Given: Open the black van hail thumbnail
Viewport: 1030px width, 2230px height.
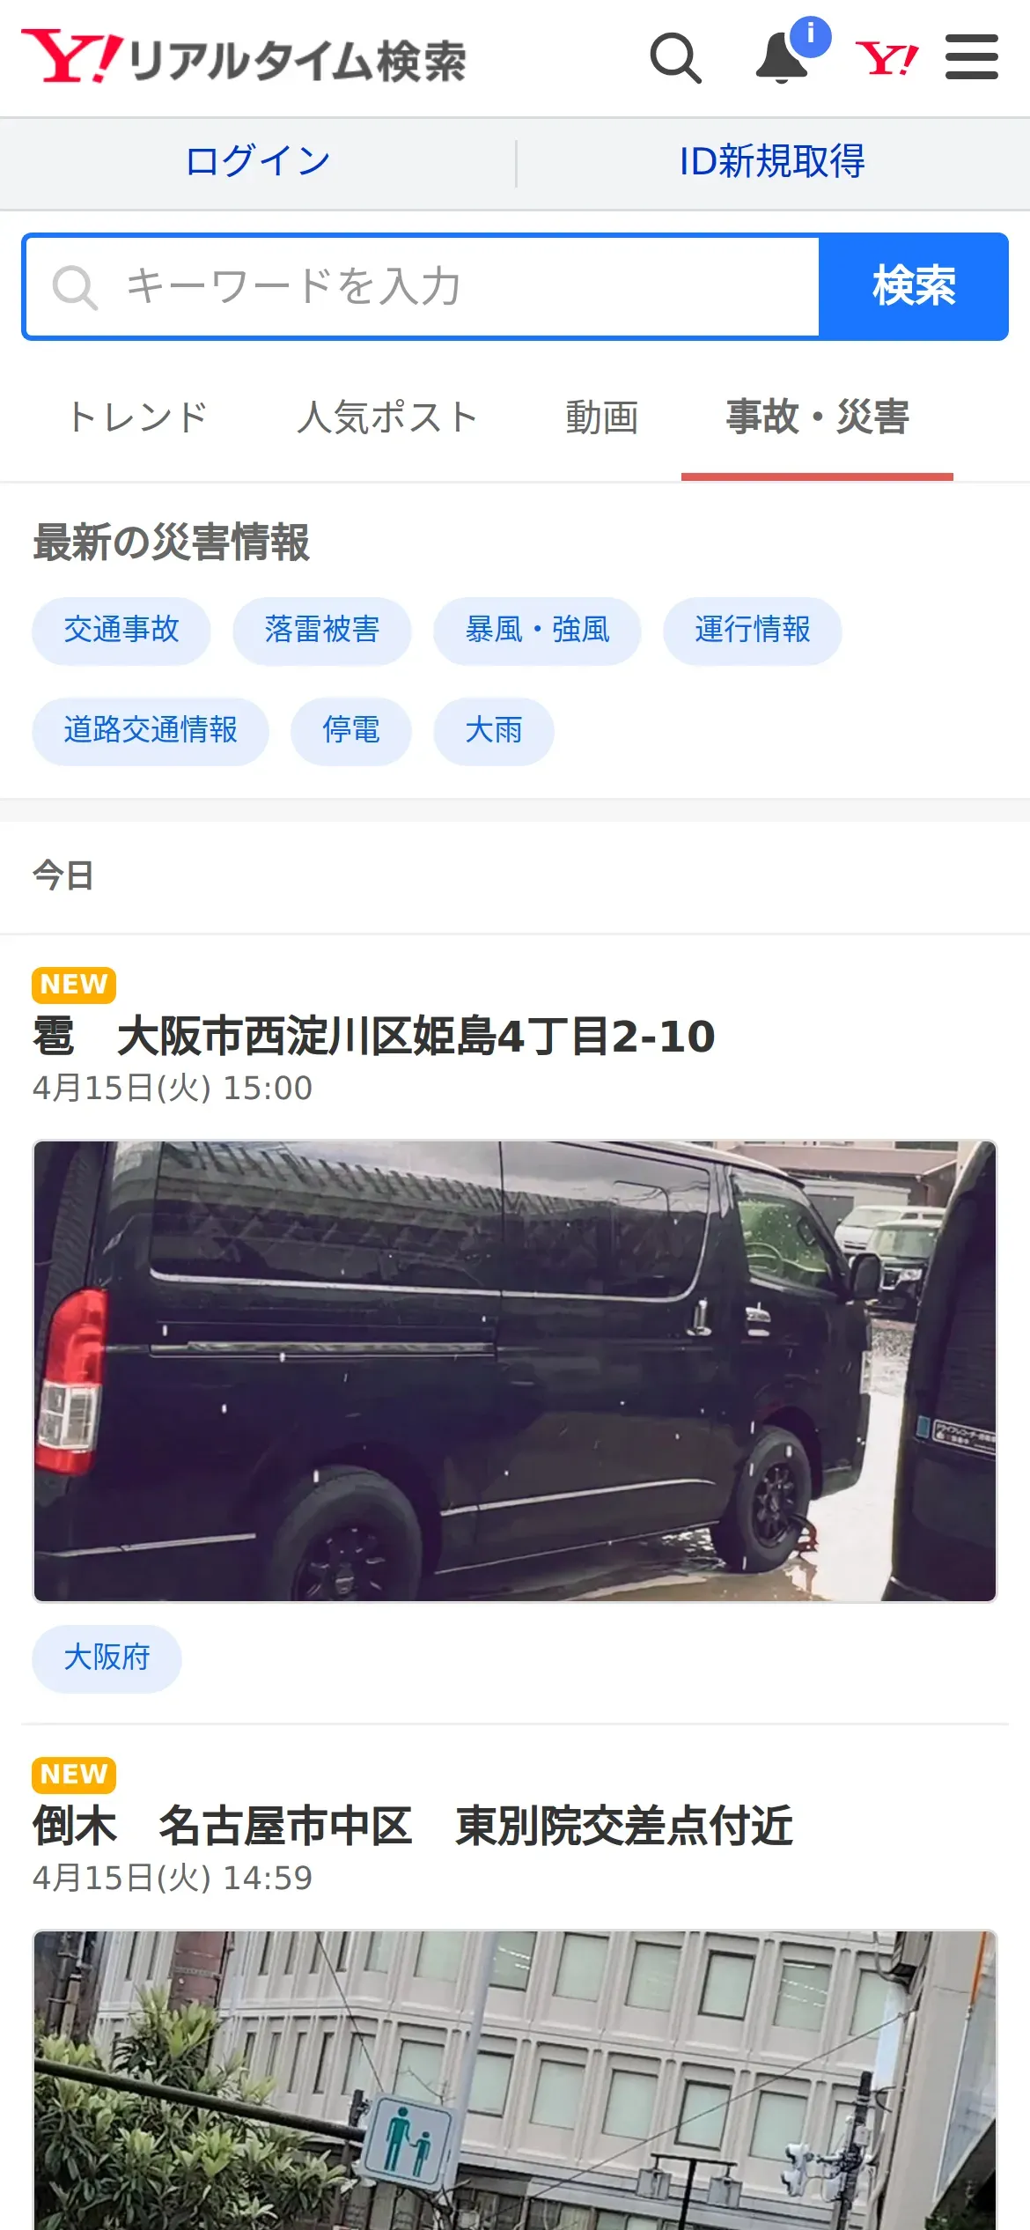Looking at the screenshot, I should pyautogui.click(x=515, y=1370).
